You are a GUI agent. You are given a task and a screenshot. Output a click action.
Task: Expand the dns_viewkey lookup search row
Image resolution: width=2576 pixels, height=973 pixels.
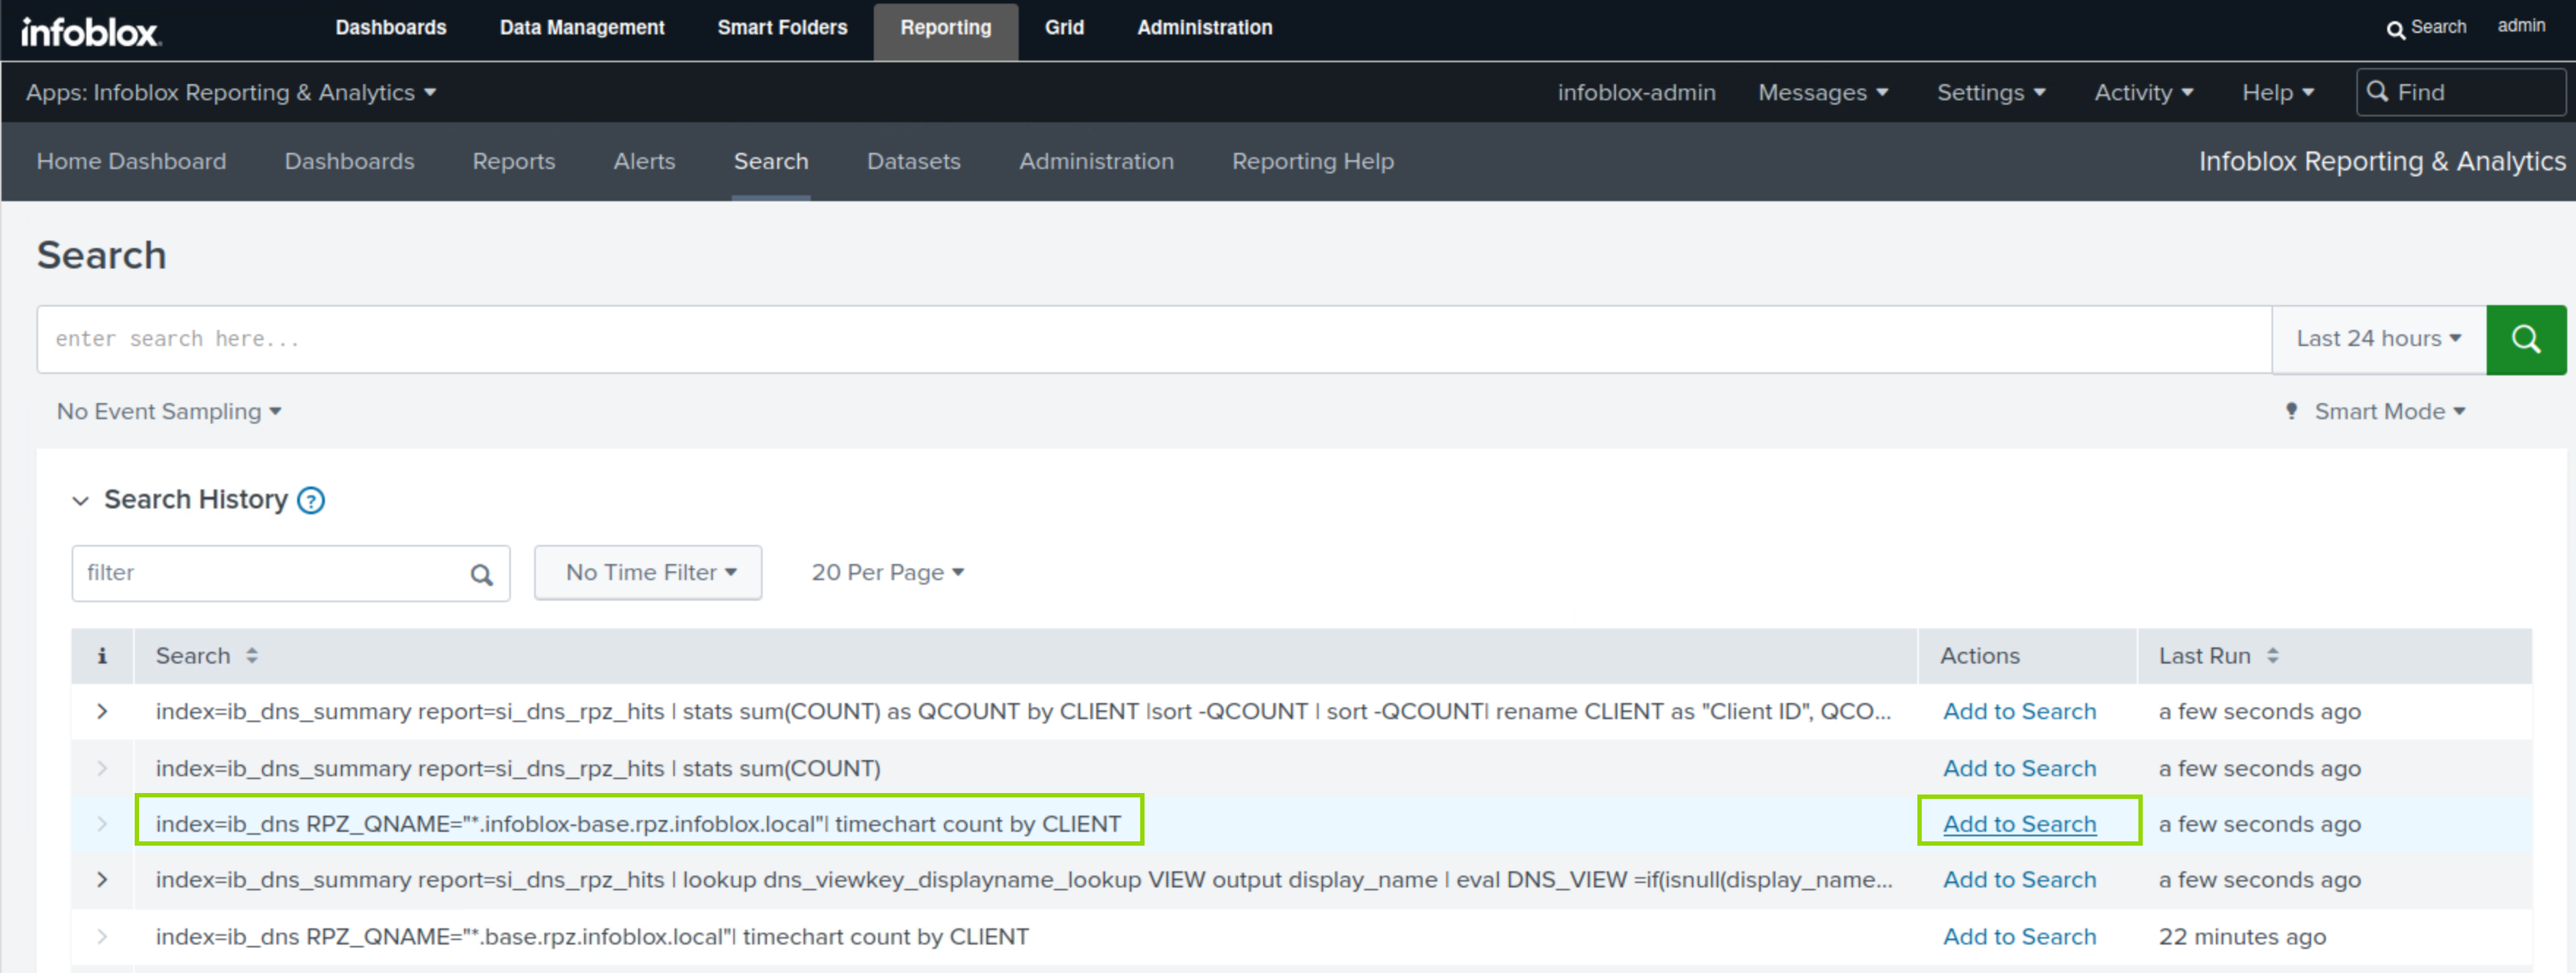click(x=102, y=879)
